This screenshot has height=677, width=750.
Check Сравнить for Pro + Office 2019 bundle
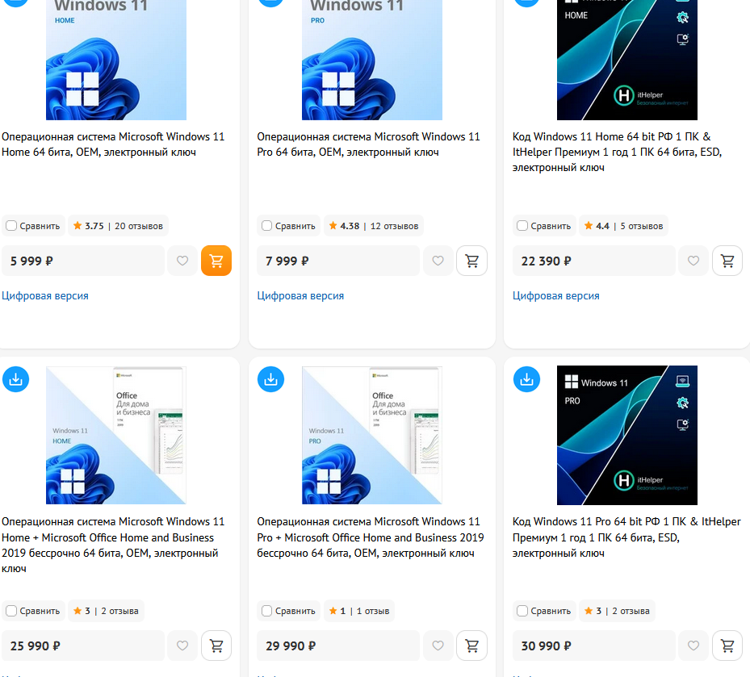click(x=267, y=611)
